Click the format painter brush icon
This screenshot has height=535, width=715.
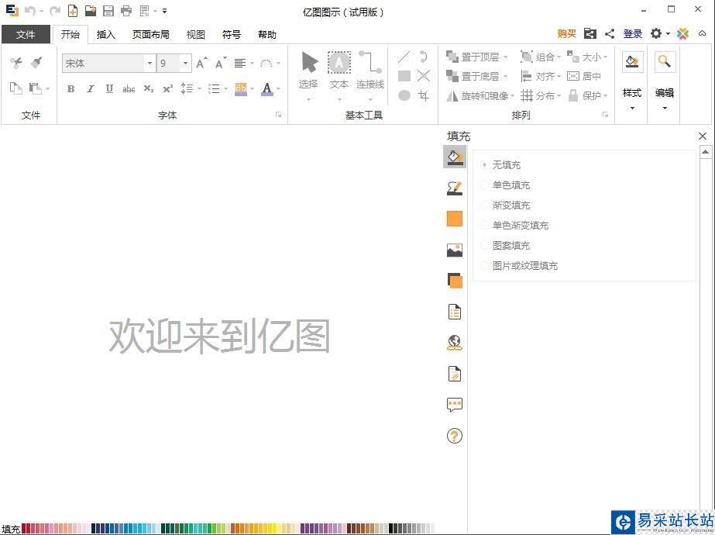(36, 63)
